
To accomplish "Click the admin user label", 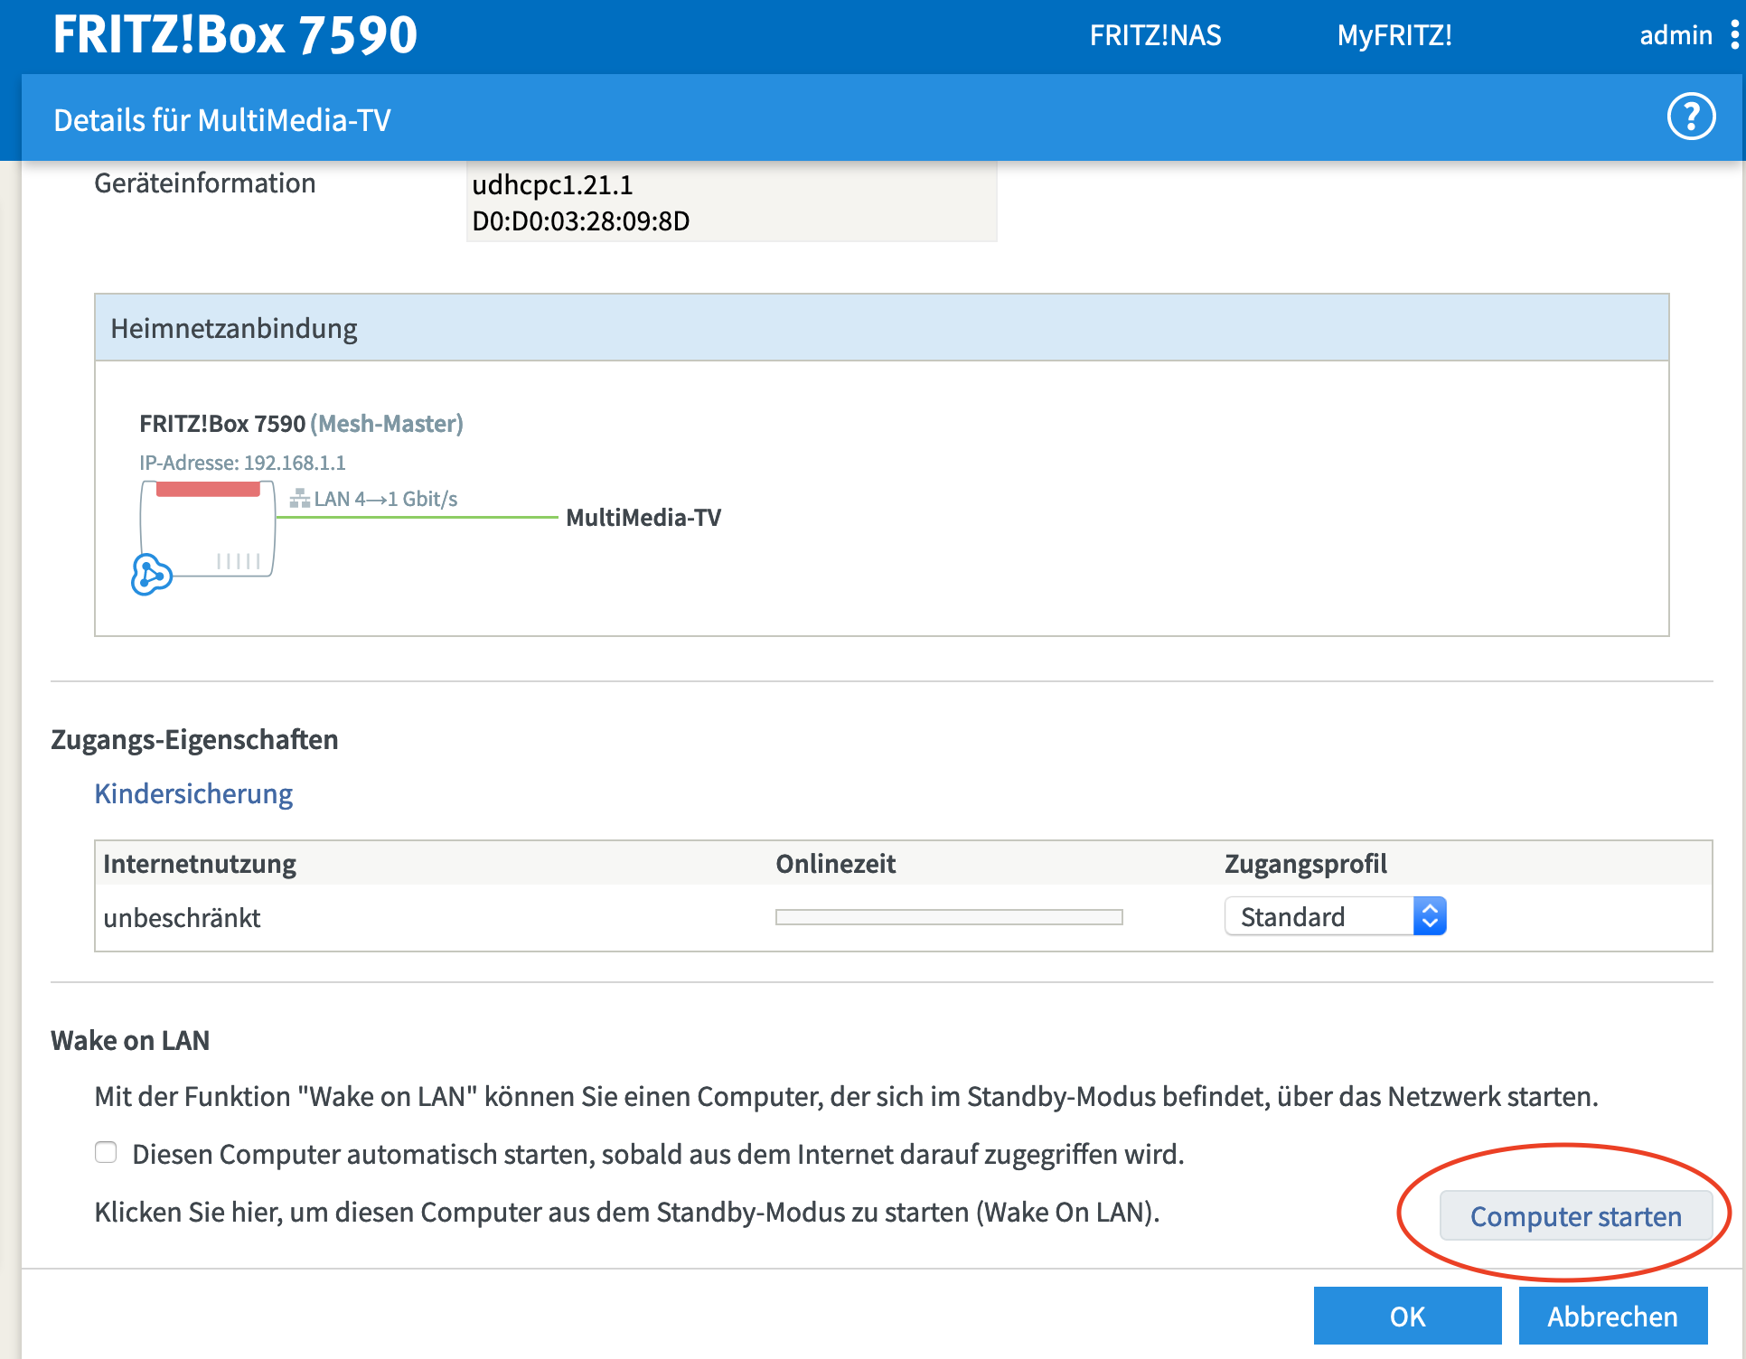I will coord(1675,35).
